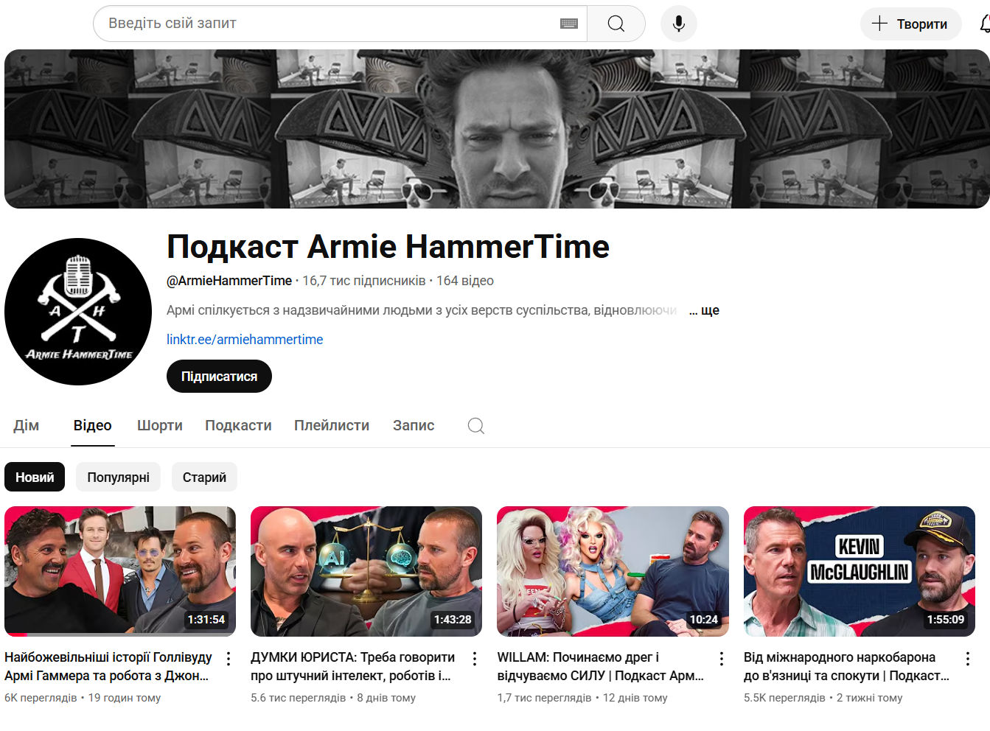The height and width of the screenshot is (731, 990).
Task: Select the 'Відео' tab
Action: coord(93,426)
